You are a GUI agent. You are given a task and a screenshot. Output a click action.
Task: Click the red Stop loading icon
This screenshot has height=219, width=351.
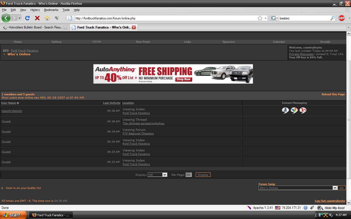37,18
